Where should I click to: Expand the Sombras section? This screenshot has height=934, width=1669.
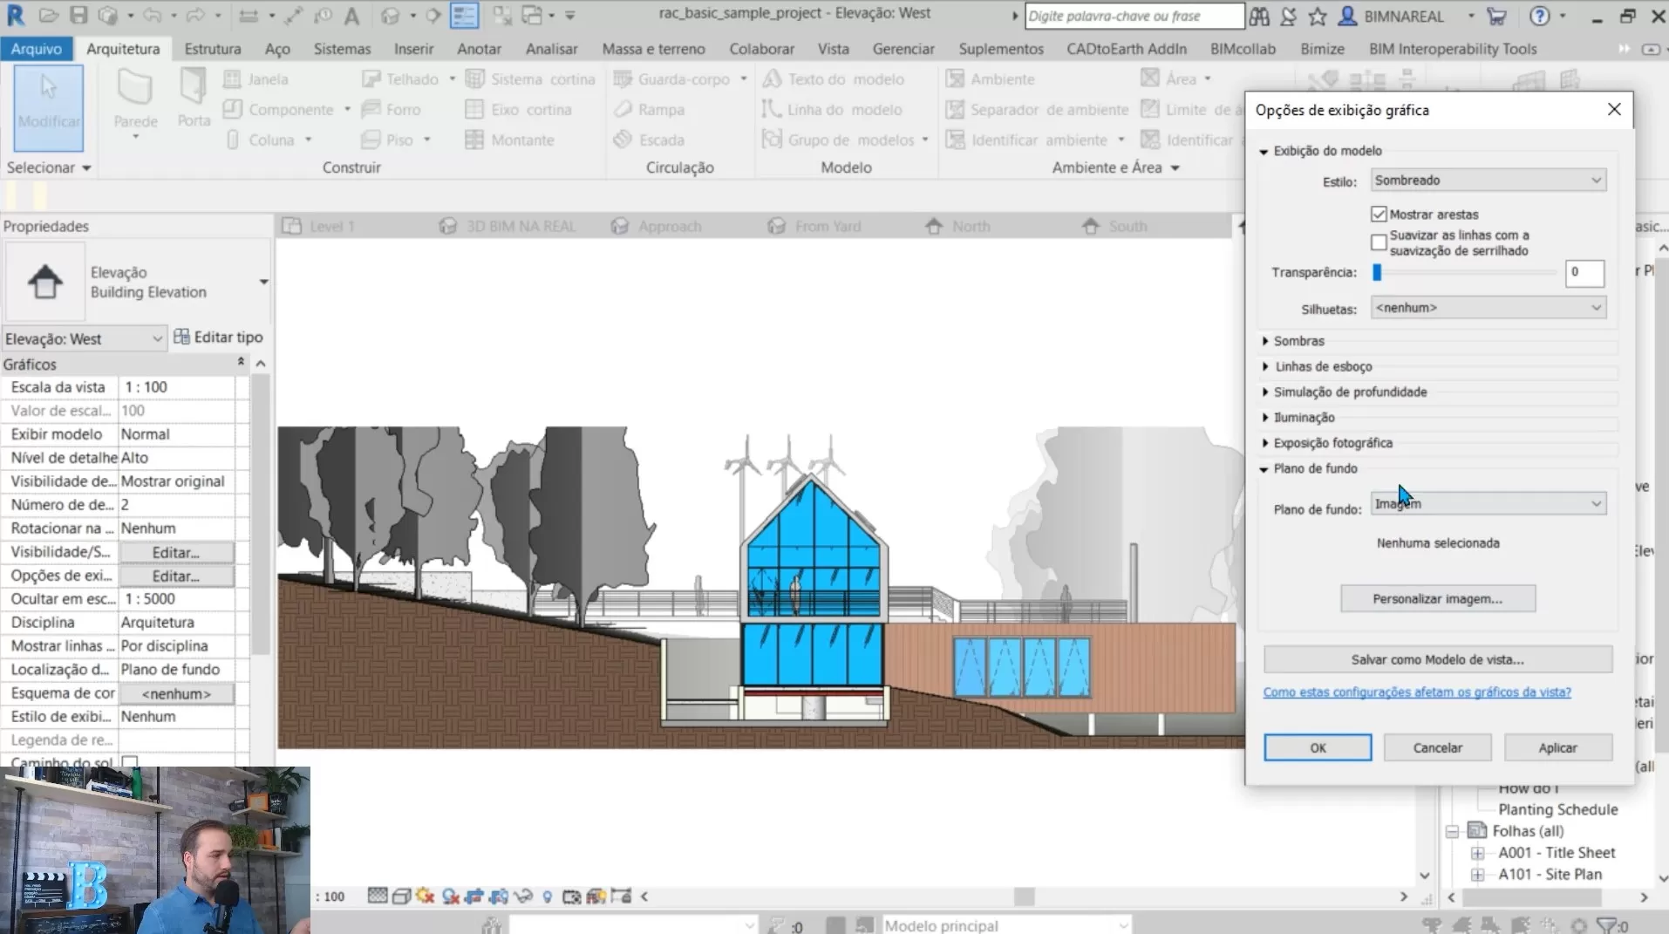pos(1265,341)
